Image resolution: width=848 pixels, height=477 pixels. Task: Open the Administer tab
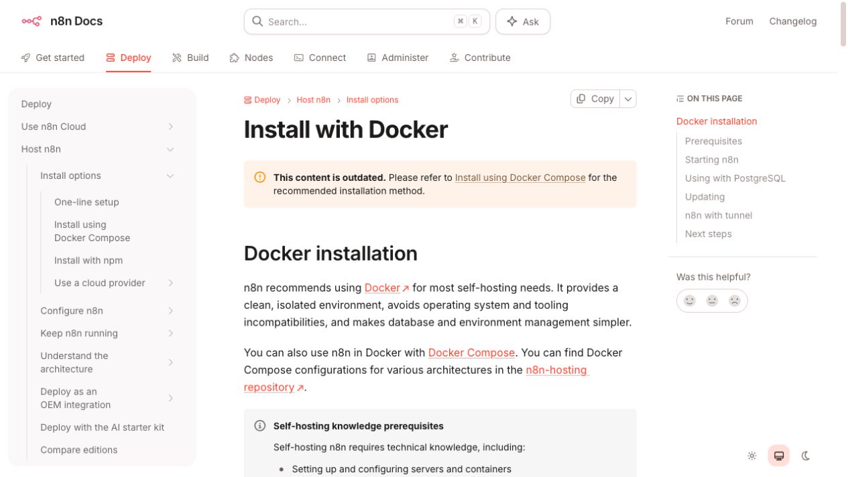[398, 58]
